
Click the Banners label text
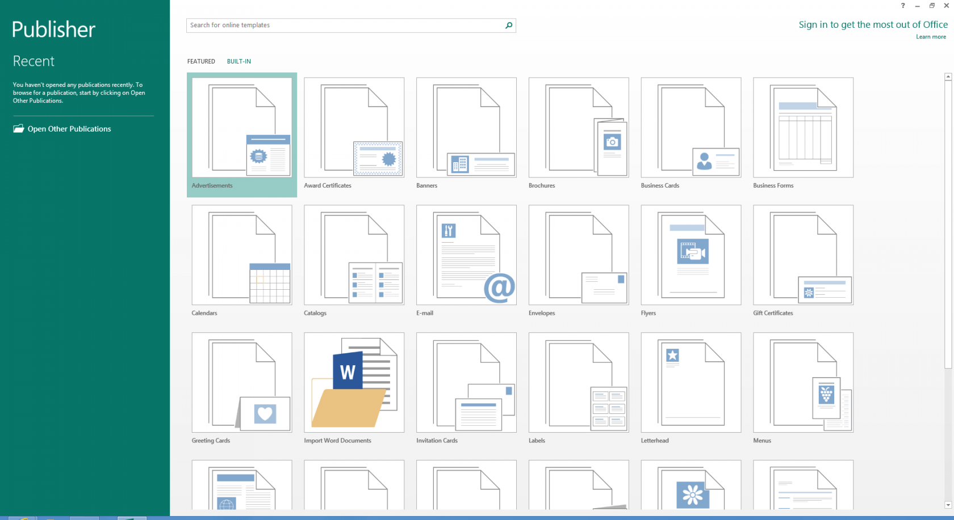427,185
